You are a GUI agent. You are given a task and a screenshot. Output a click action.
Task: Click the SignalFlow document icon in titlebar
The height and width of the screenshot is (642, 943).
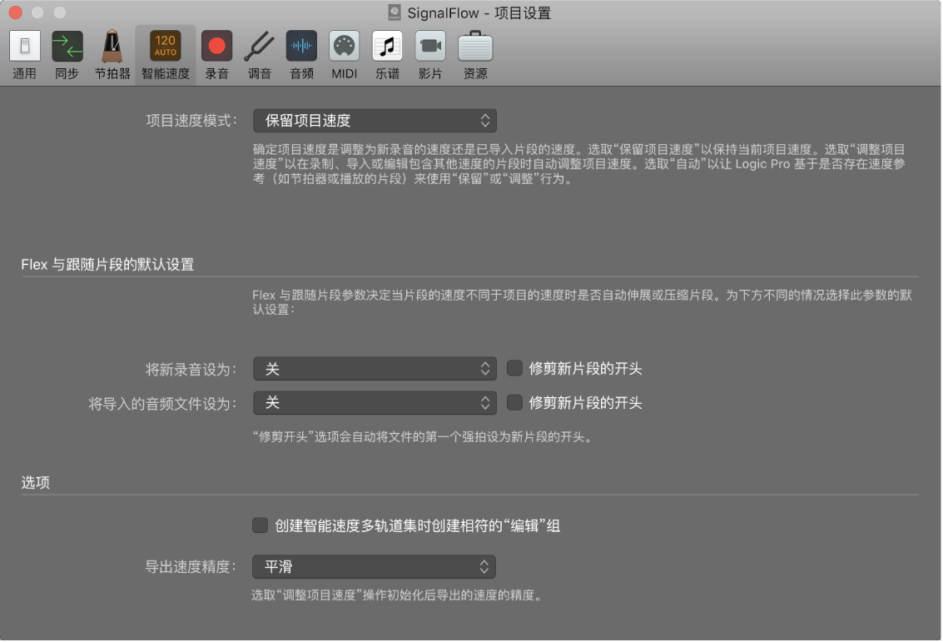(x=393, y=13)
